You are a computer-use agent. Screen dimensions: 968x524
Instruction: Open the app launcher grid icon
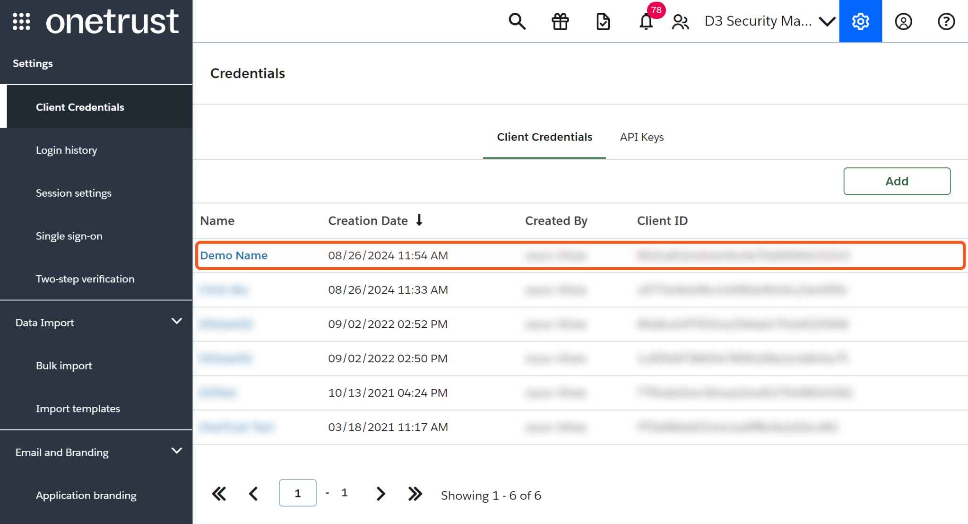21,22
